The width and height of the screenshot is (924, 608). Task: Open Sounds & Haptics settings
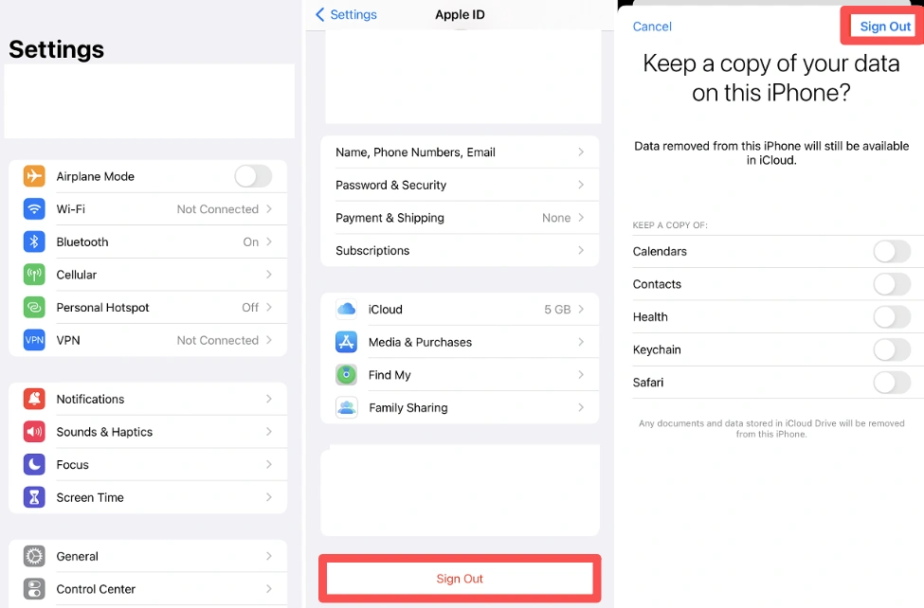coord(148,432)
